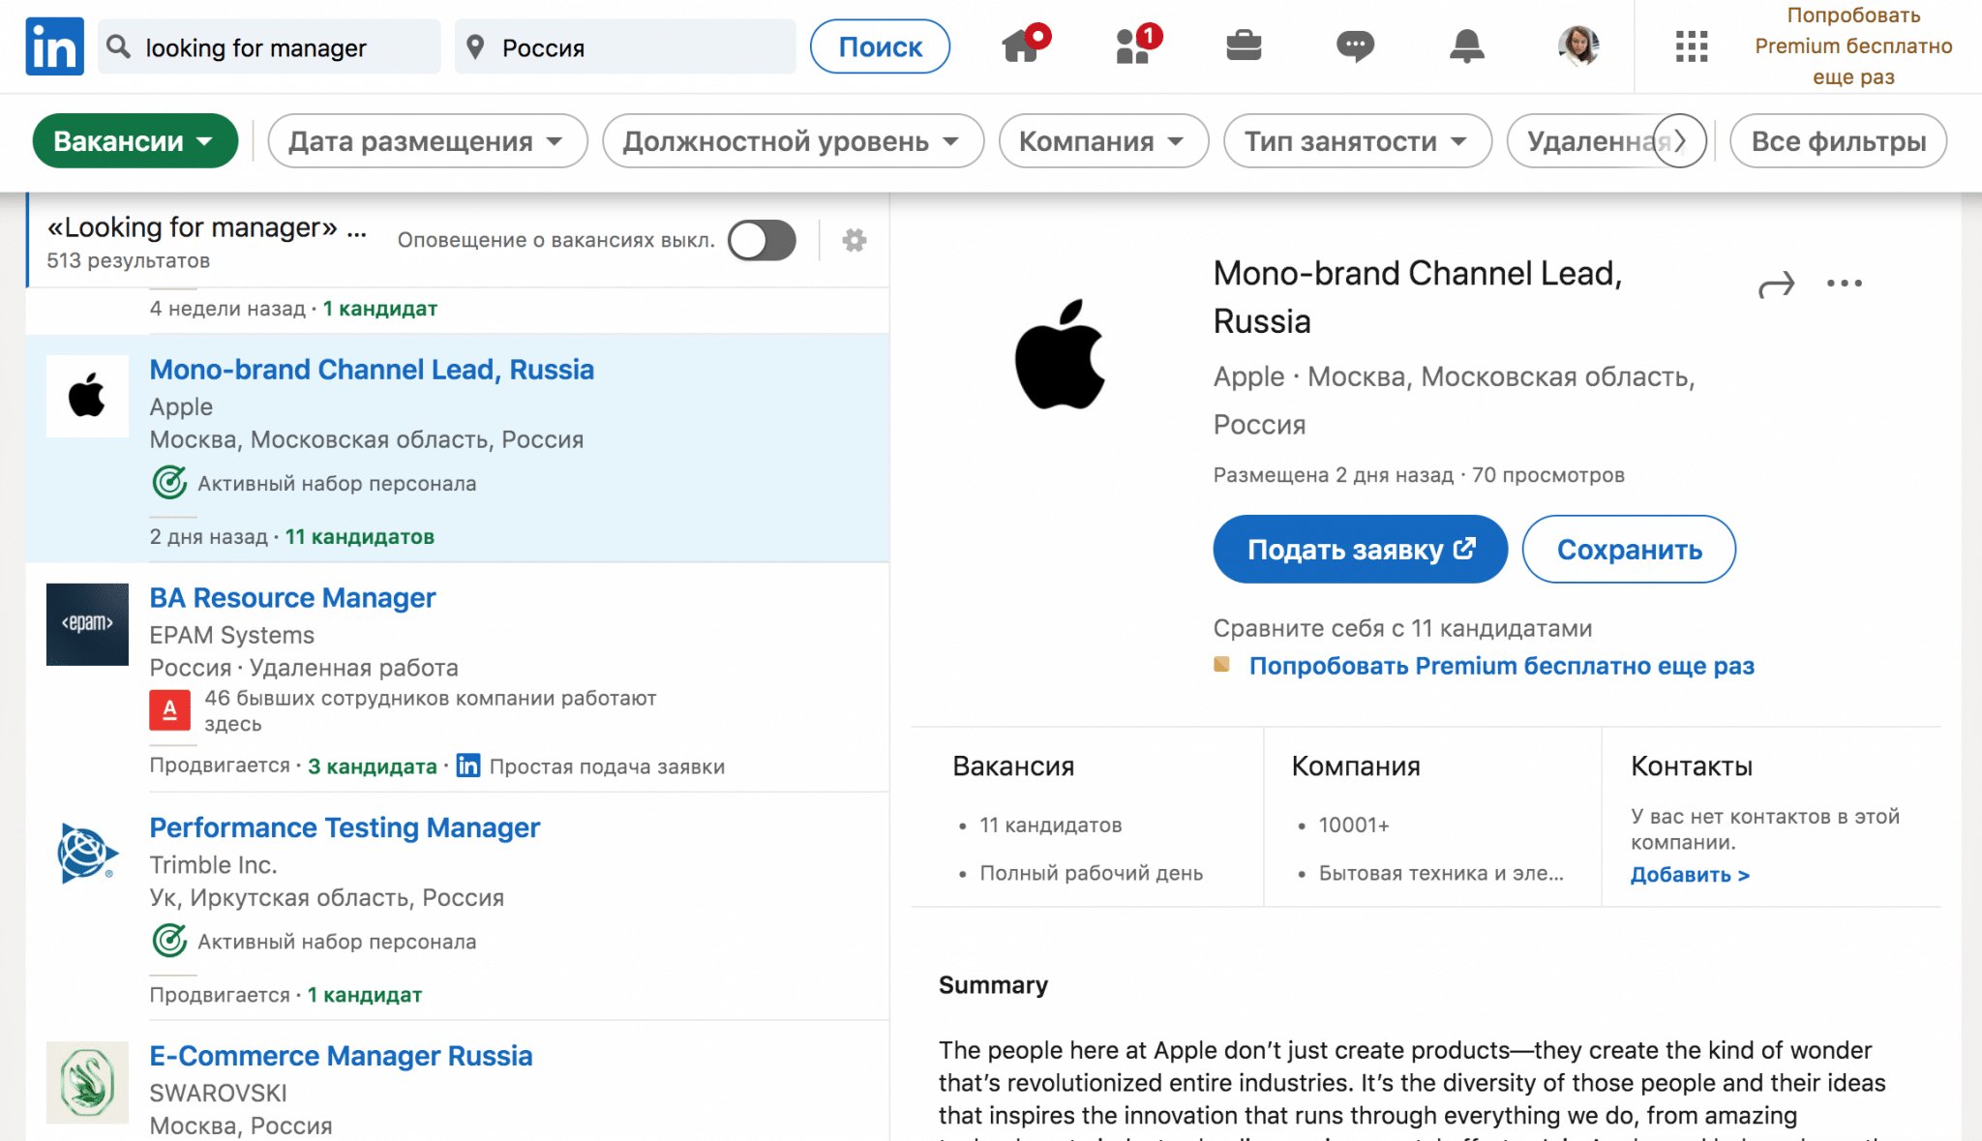Open job alert settings gear icon
The image size is (1982, 1141).
click(x=854, y=240)
